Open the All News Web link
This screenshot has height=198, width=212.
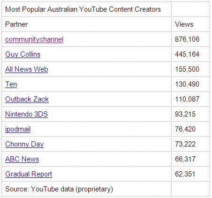[27, 69]
